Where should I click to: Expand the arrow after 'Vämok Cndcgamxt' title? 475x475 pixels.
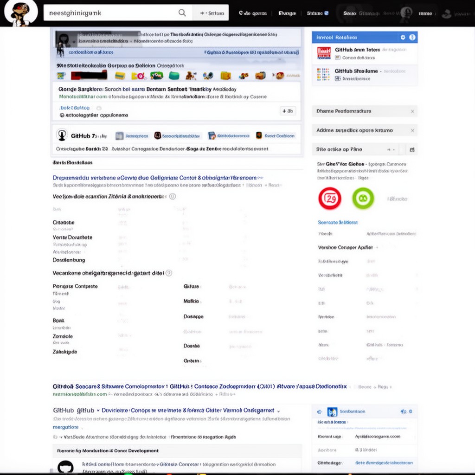(x=278, y=411)
